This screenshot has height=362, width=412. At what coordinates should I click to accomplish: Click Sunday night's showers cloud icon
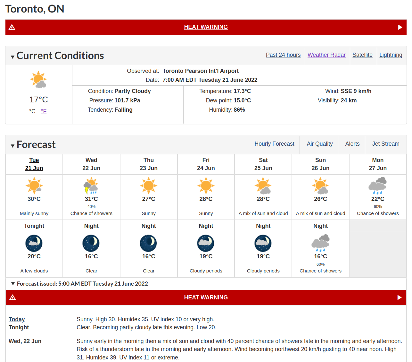[320, 243]
